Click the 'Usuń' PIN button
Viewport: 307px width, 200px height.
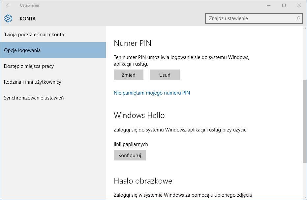(165, 75)
